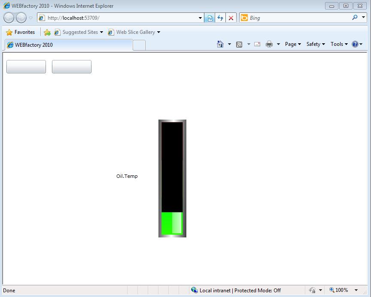Image resolution: width=371 pixels, height=297 pixels.
Task: Click the Stop loading red X icon
Action: 231,18
